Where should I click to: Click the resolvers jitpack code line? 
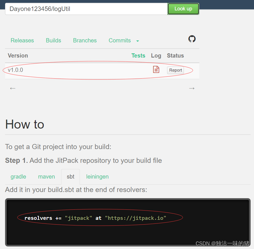pos(95,218)
